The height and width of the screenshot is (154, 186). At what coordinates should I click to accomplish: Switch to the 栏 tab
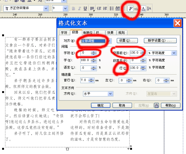point(100,33)
